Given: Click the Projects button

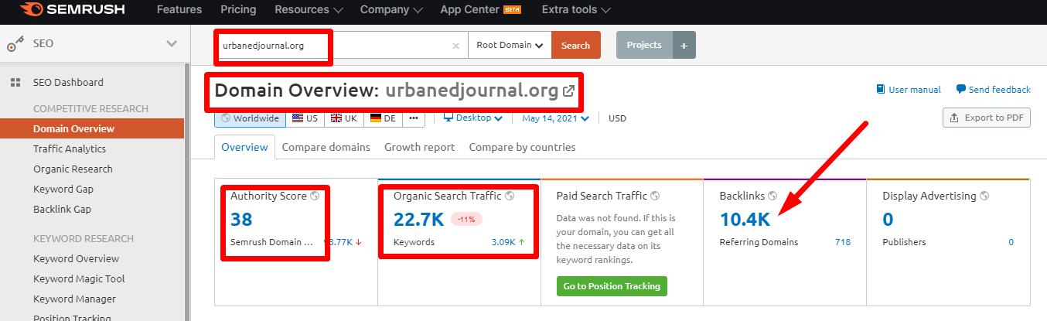Looking at the screenshot, I should (x=644, y=45).
